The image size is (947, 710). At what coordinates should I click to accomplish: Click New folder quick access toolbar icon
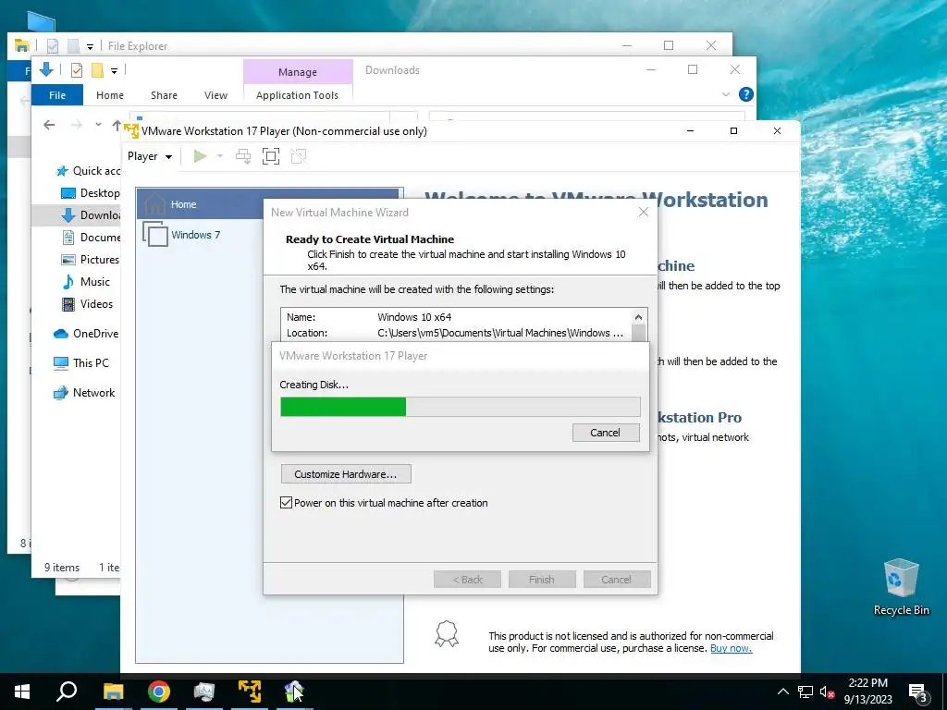pos(97,70)
